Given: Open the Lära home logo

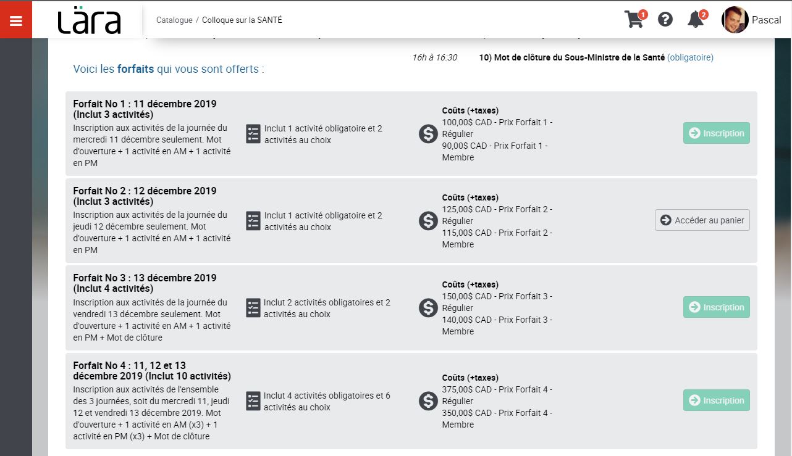Looking at the screenshot, I should click(88, 19).
